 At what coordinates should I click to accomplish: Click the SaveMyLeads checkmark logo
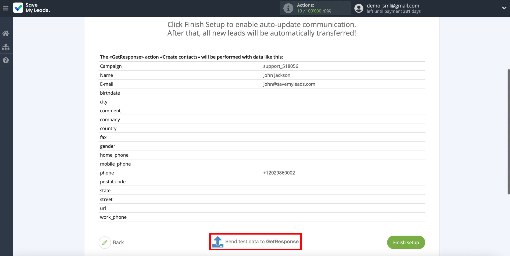[x=18, y=8]
